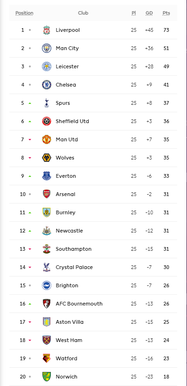Select the Arsenal cannon crest

pyautogui.click(x=46, y=194)
